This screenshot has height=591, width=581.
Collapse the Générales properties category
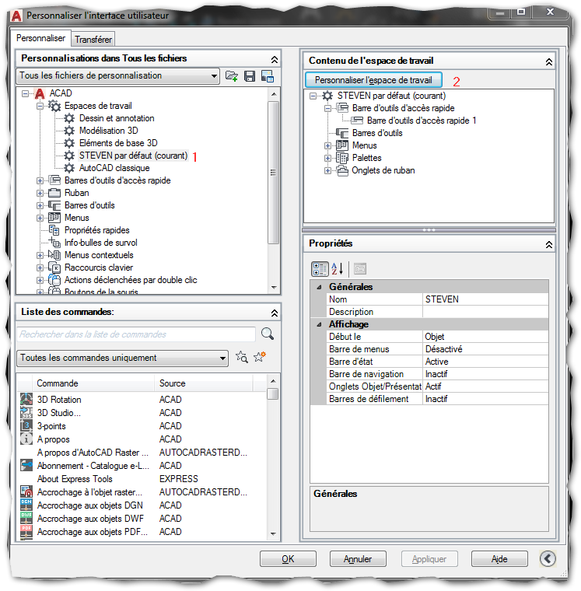[319, 287]
